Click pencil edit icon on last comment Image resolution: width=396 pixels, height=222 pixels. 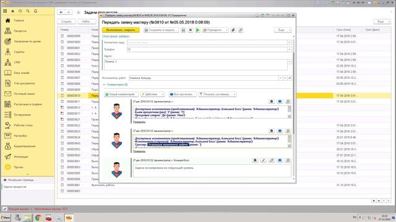[x=263, y=160]
